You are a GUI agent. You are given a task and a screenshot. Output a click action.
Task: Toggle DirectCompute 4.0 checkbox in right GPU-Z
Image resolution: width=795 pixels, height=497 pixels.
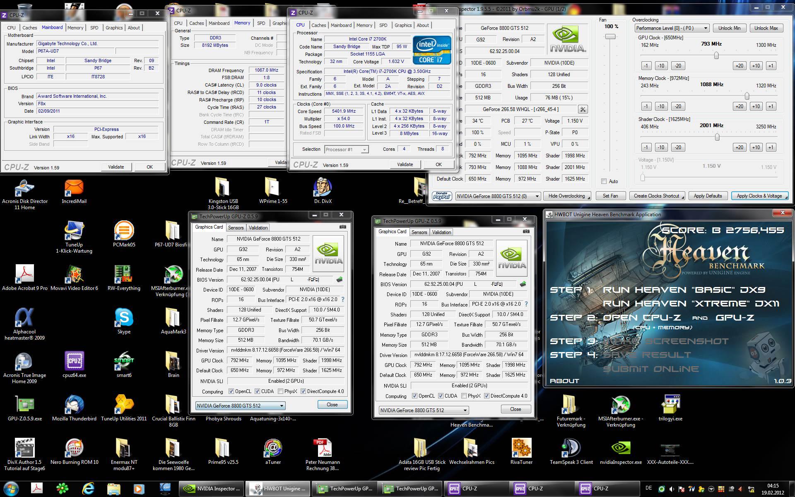coord(487,396)
